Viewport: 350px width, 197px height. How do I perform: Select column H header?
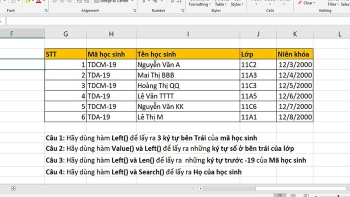coord(111,33)
